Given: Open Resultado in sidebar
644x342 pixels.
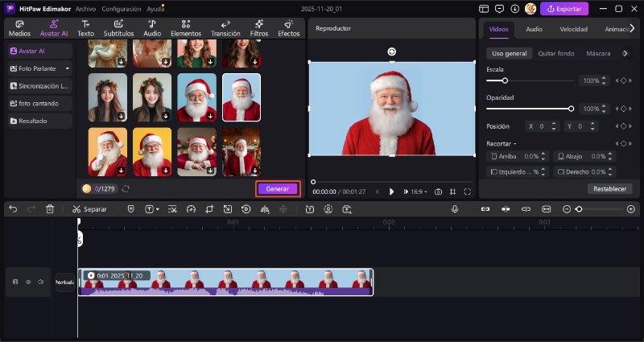Looking at the screenshot, I should coord(39,121).
